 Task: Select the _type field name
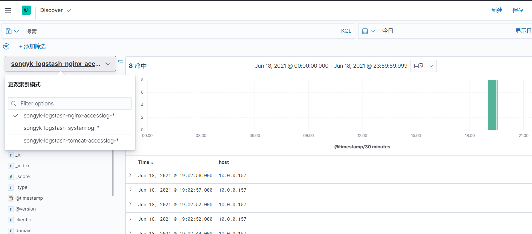(21, 187)
